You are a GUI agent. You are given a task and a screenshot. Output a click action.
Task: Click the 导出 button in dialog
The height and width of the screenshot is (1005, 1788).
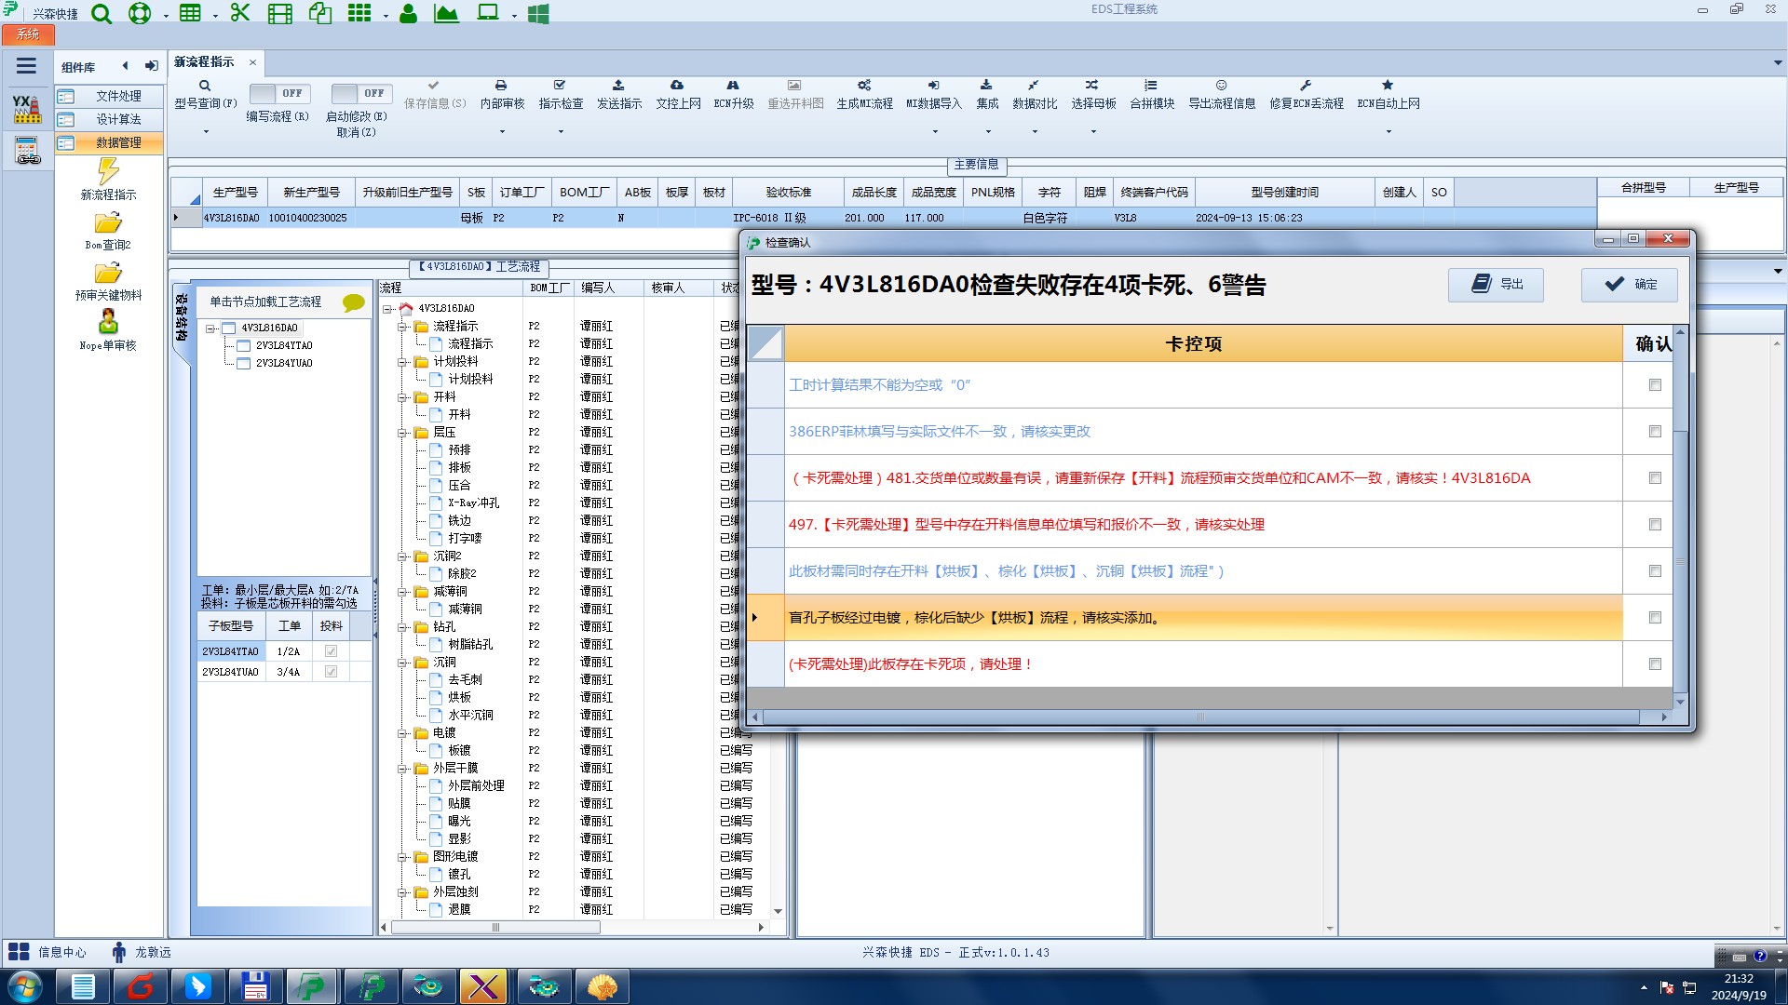point(1496,285)
